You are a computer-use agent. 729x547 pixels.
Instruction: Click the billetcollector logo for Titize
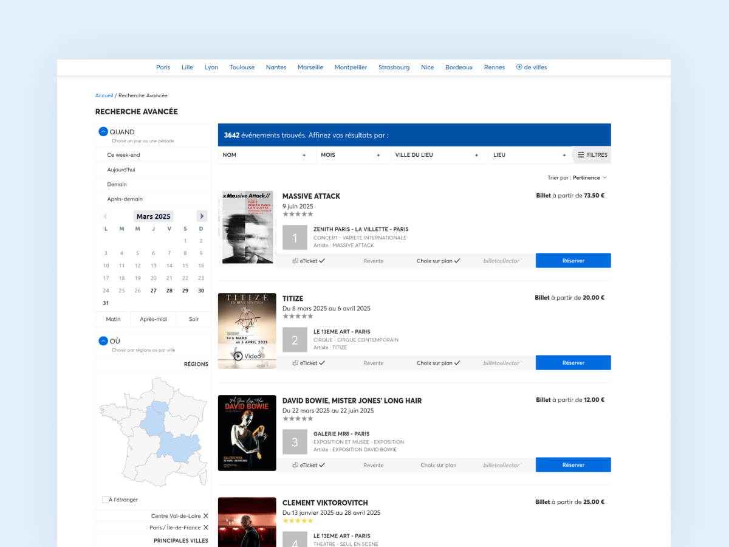point(502,363)
